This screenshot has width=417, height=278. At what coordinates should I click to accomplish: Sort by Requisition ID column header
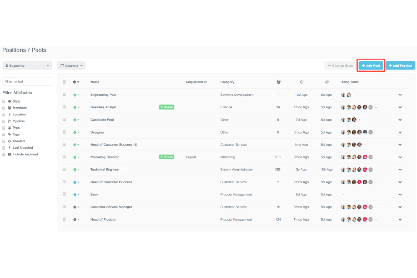pyautogui.click(x=196, y=82)
